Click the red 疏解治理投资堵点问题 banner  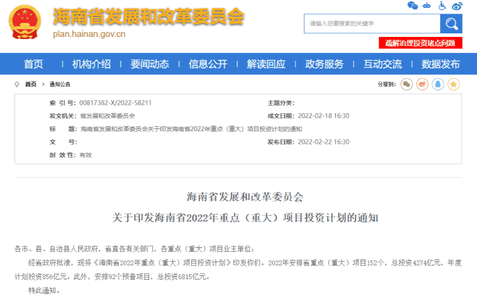(420, 43)
